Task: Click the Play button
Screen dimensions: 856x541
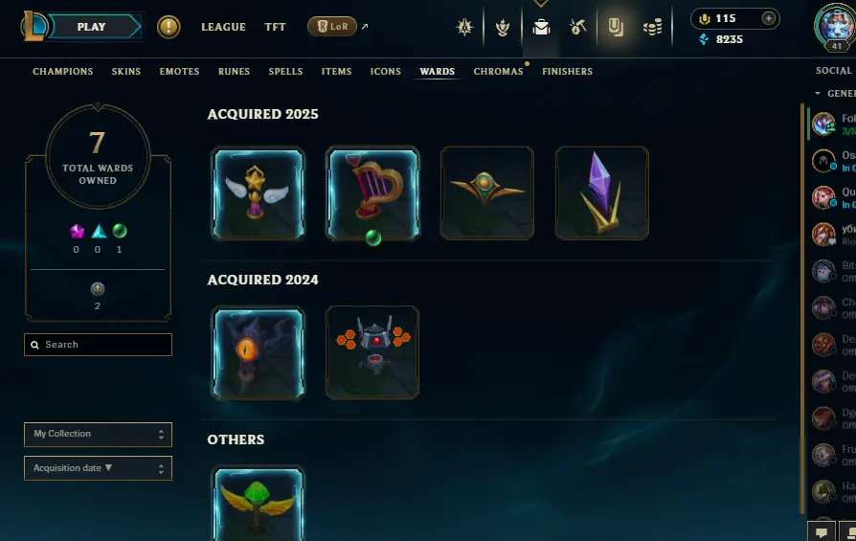Action: (91, 27)
